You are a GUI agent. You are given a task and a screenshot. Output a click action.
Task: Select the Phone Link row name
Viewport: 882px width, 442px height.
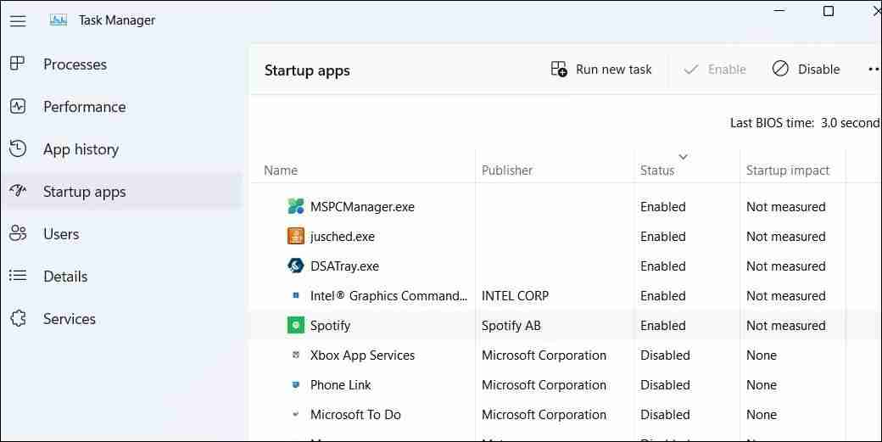340,385
